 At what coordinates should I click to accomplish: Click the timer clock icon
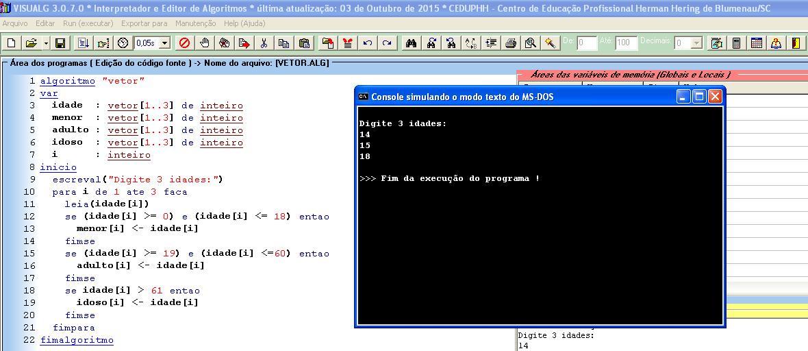pyautogui.click(x=123, y=43)
